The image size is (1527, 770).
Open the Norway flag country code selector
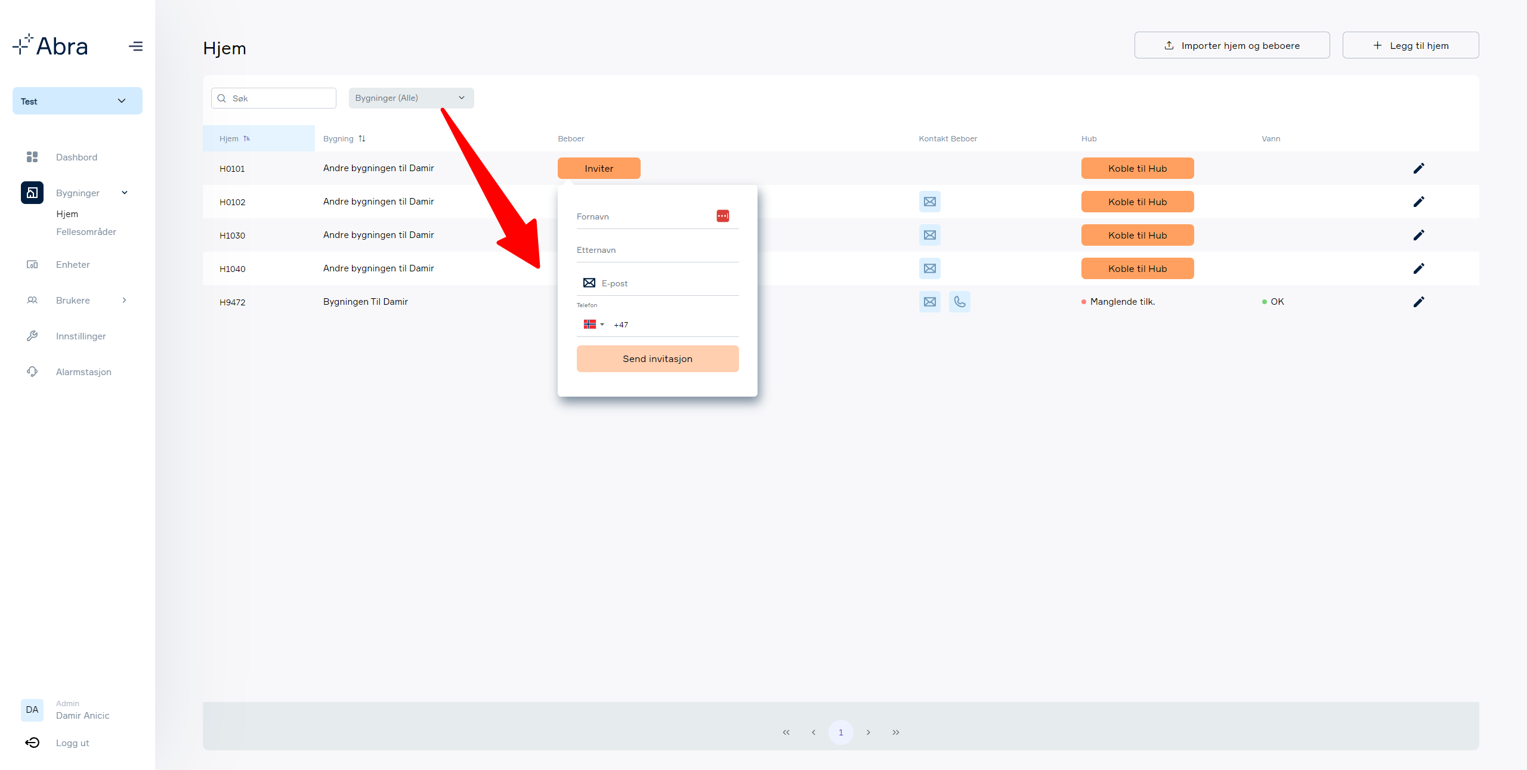pyautogui.click(x=594, y=324)
